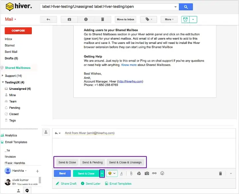
Task: Select Shared Mailboxes heading
Action: tap(18, 68)
